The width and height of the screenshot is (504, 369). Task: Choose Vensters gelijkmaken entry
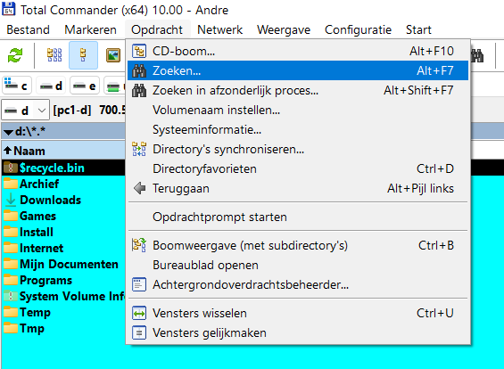click(x=298, y=333)
